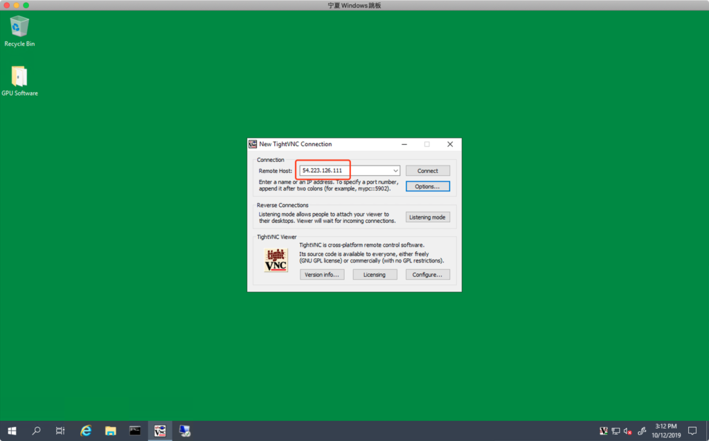
Task: Open the Options... dialog button
Action: [x=427, y=186]
